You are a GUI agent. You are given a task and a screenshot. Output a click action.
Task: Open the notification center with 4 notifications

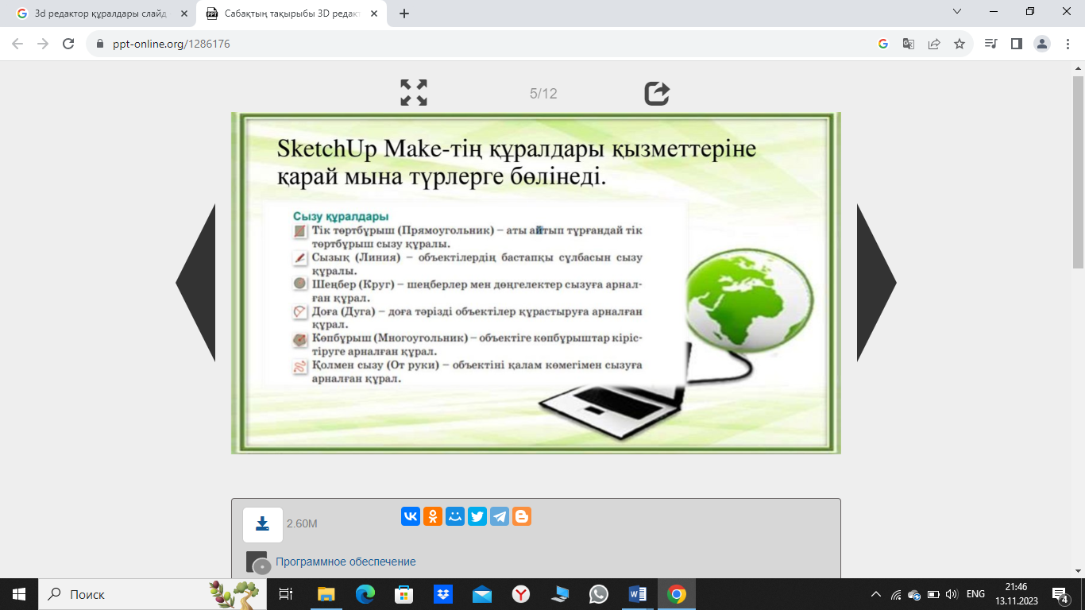[x=1060, y=594]
